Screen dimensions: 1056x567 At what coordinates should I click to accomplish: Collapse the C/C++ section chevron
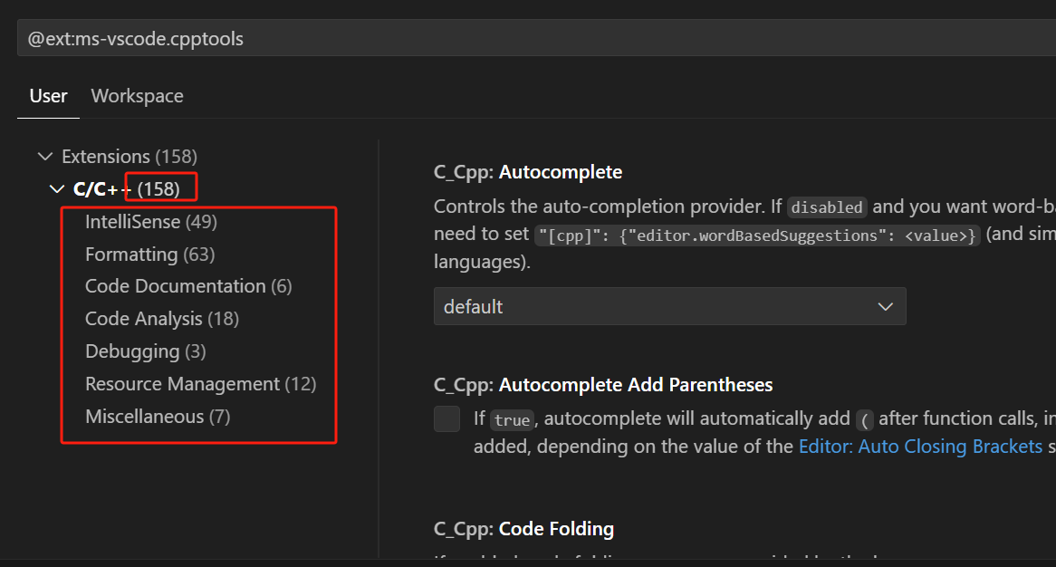57,189
